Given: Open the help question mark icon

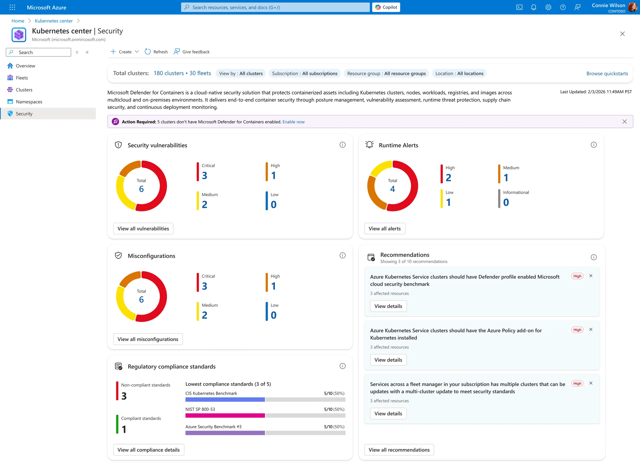Looking at the screenshot, I should [x=563, y=7].
